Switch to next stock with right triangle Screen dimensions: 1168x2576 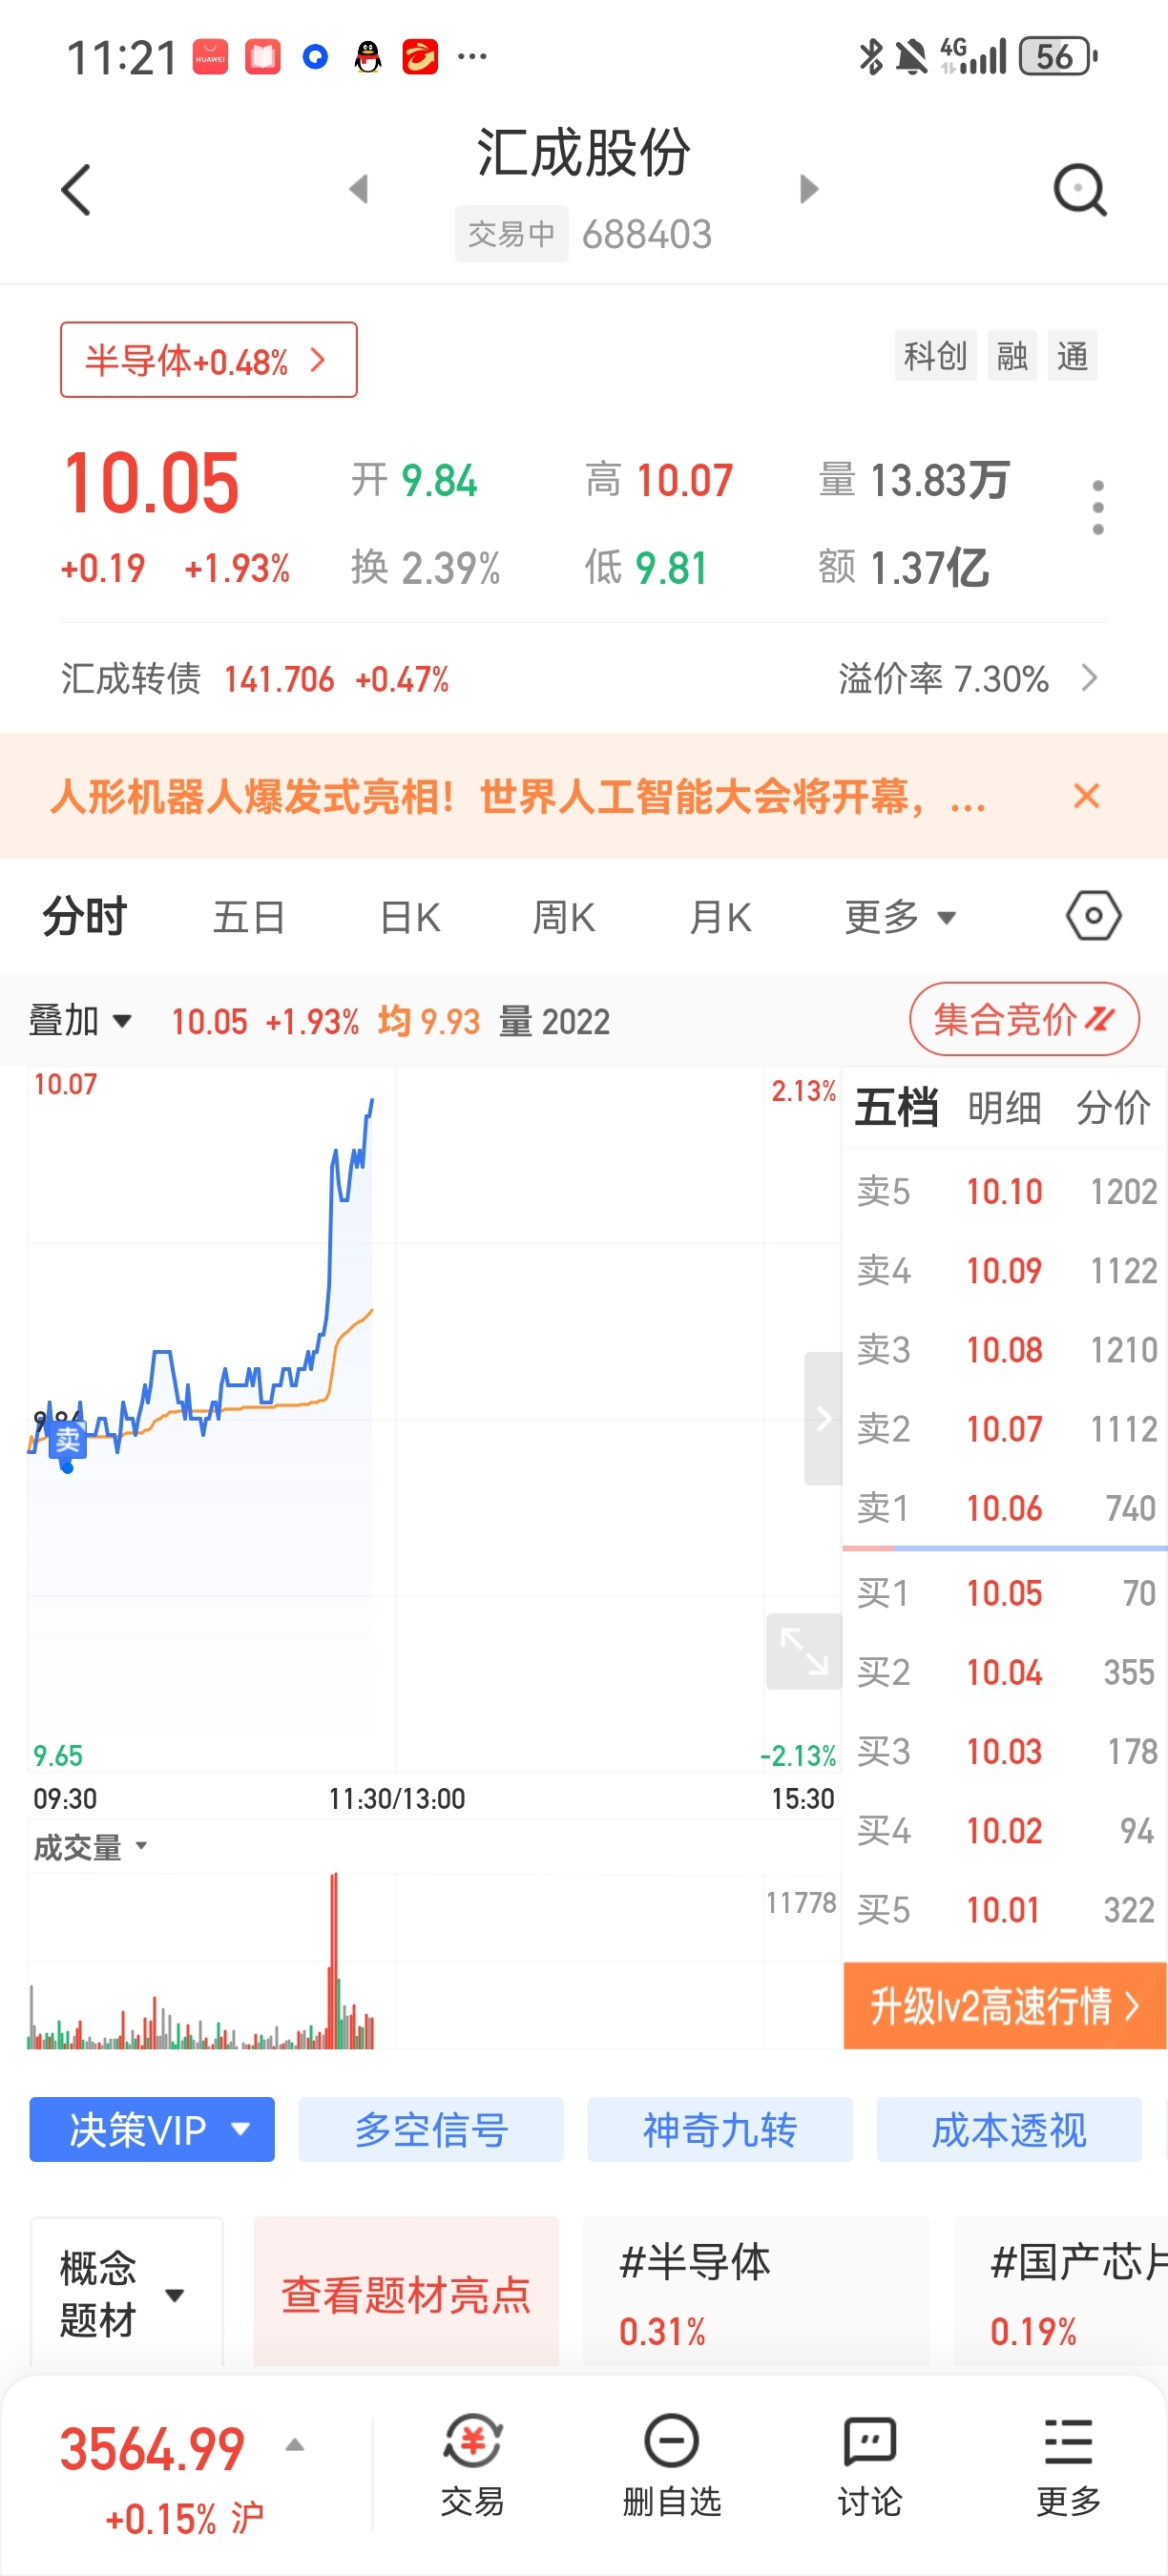click(809, 189)
